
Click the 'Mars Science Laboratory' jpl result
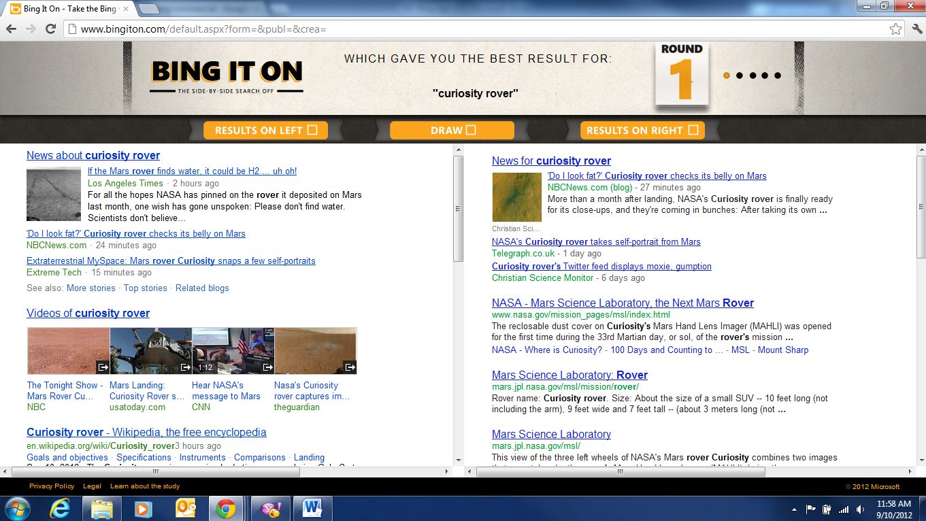tap(551, 434)
